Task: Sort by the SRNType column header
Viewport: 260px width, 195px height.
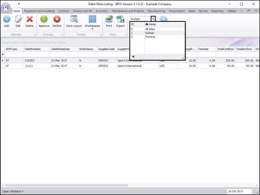Action: (14, 49)
